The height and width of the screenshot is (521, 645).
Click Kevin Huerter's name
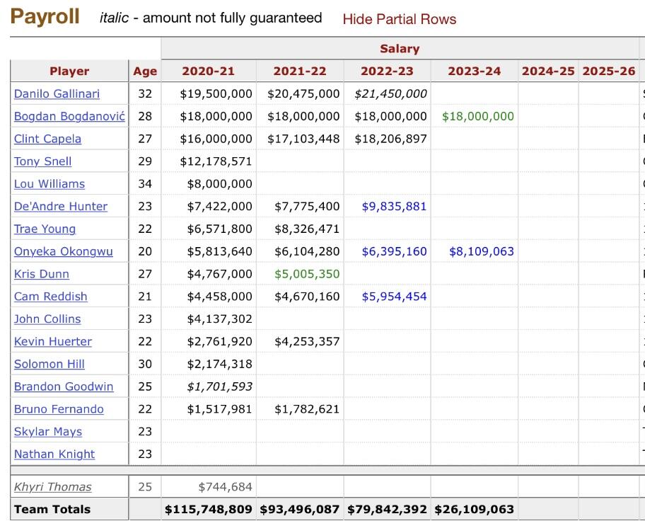coord(53,342)
